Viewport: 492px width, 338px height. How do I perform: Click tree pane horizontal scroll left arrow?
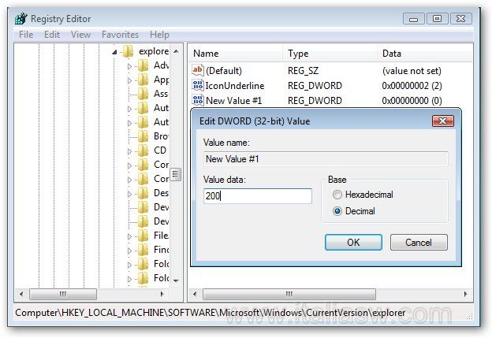pyautogui.click(x=21, y=294)
